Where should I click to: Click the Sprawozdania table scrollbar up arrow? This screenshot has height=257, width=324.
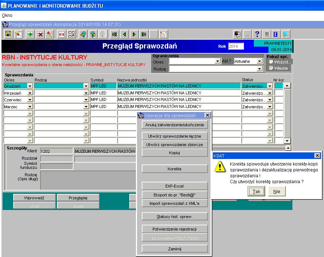287,86
